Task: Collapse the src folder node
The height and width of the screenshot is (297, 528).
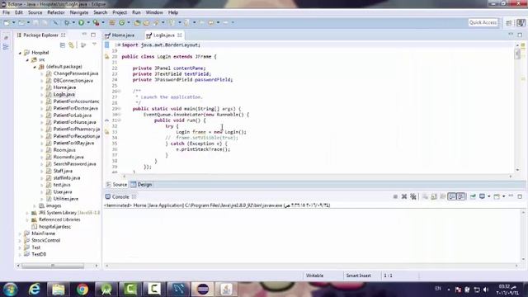Action: [x=27, y=60]
